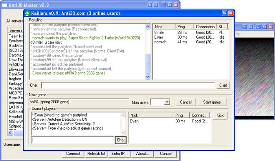Click the Start game button
Screen dimensions: 275x161
212,102
